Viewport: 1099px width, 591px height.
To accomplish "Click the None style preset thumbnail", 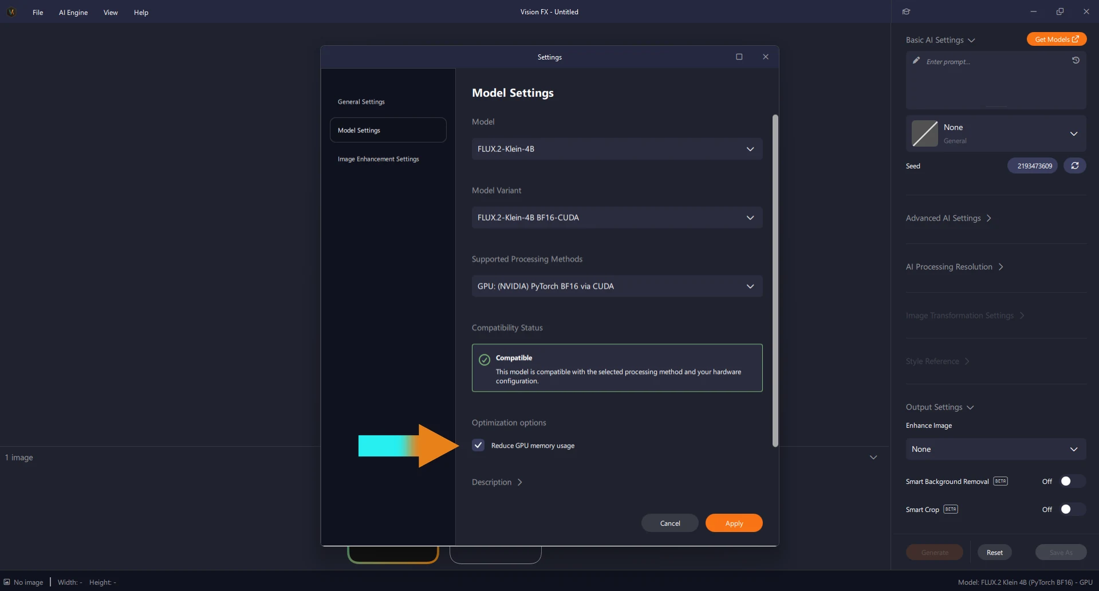I will (924, 133).
